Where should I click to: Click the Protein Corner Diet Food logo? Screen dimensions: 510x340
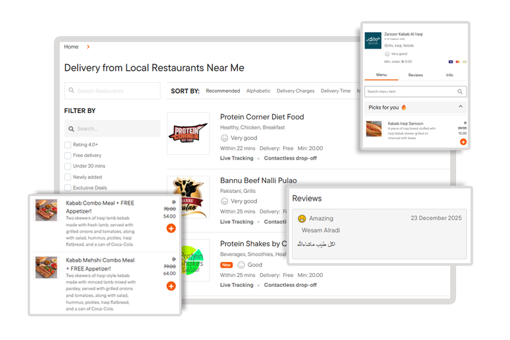(188, 133)
